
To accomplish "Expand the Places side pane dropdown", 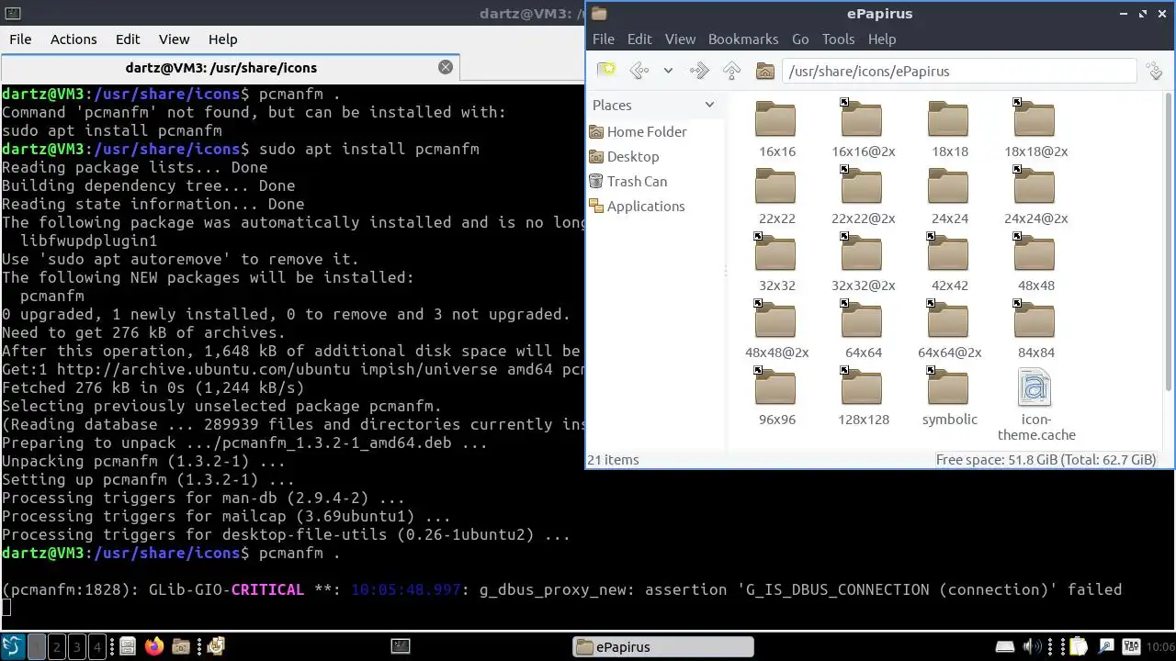I will [x=709, y=105].
